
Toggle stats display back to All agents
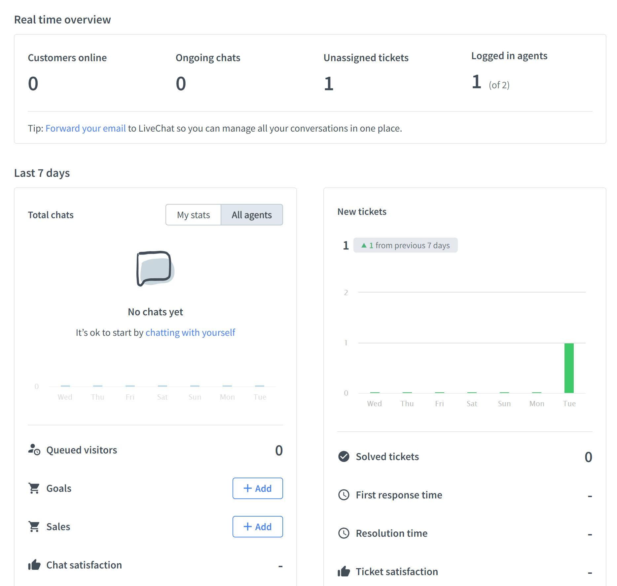252,215
